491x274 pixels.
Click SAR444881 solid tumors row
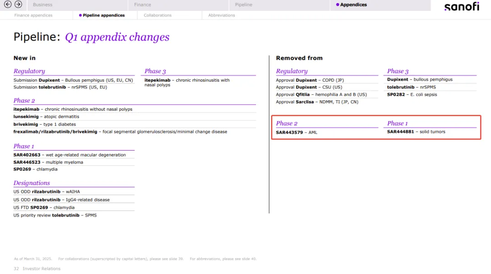click(416, 132)
